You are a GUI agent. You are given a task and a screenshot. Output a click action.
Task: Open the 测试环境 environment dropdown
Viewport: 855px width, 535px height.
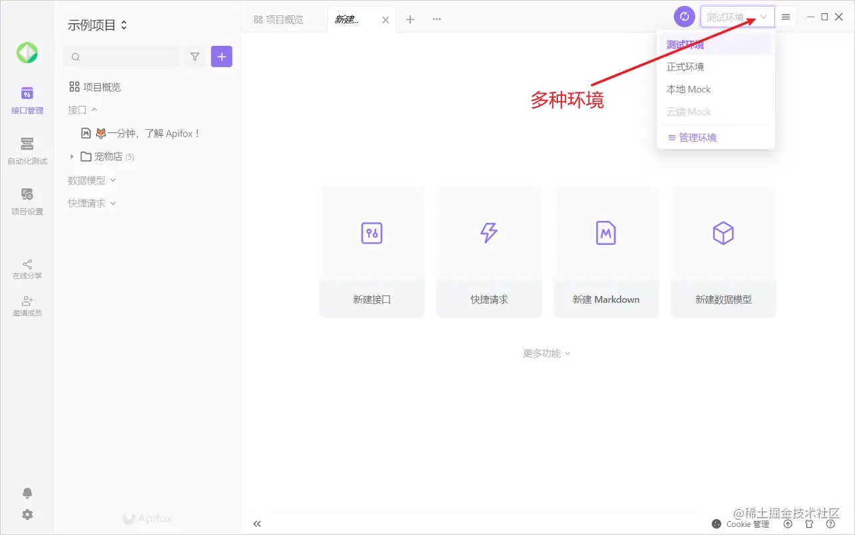(737, 17)
